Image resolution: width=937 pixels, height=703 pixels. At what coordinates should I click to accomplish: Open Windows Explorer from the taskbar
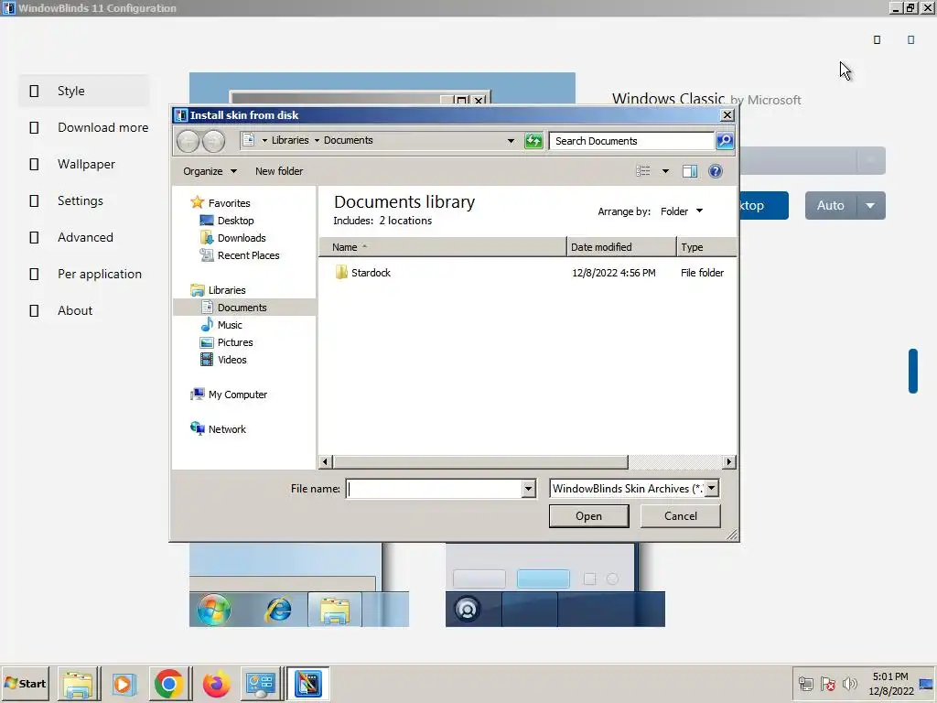(79, 684)
